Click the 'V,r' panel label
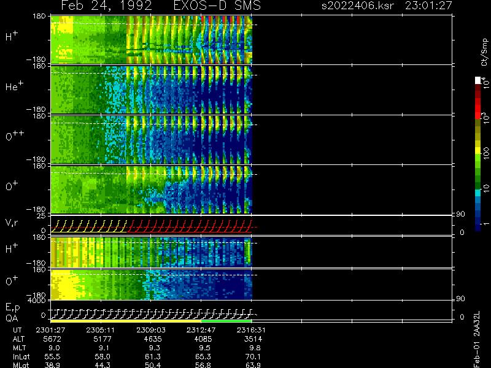Viewport: 491px width, 368px height. 12,223
